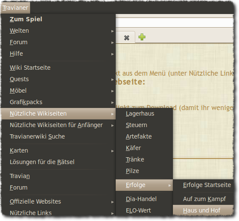Expand the Erfolge submenu arrow

[170, 185]
